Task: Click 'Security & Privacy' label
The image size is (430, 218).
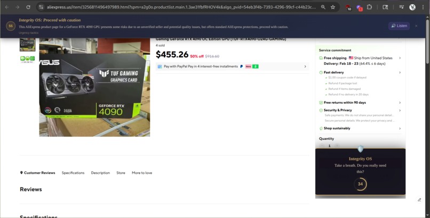Action: point(338,110)
